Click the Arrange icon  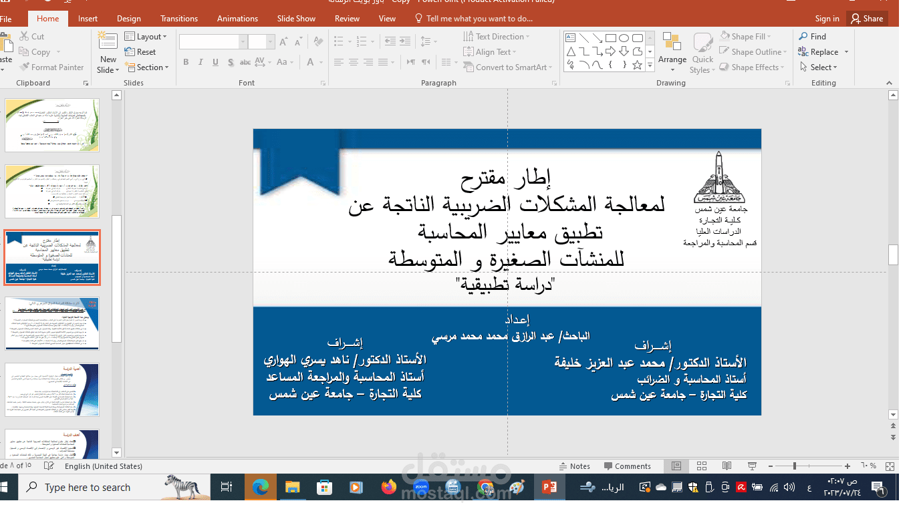click(672, 52)
